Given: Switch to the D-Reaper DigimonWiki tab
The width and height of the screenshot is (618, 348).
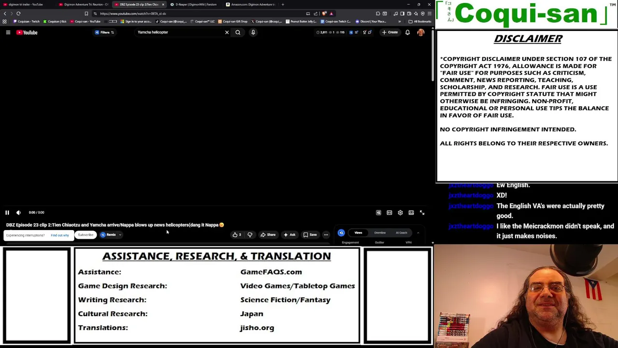Looking at the screenshot, I should pyautogui.click(x=195, y=4).
